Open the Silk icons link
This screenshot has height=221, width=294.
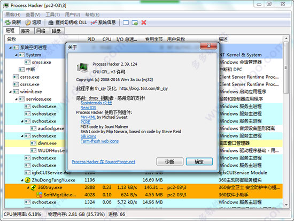click(x=88, y=136)
